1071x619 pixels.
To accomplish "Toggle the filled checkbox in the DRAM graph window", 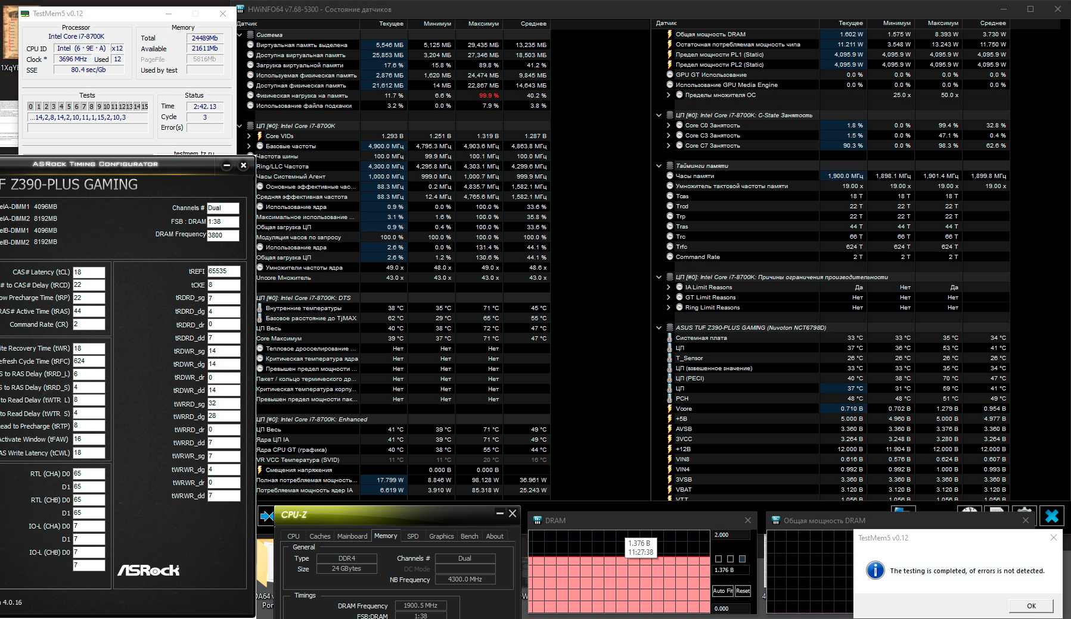I will click(x=742, y=559).
